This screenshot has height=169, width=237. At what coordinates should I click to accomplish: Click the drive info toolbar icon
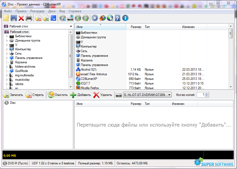click(x=70, y=18)
